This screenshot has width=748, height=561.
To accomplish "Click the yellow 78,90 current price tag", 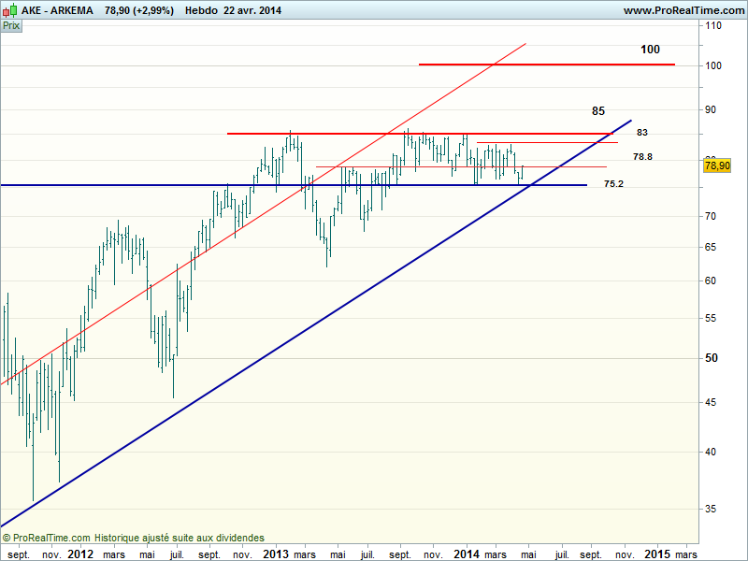I will coord(716,165).
